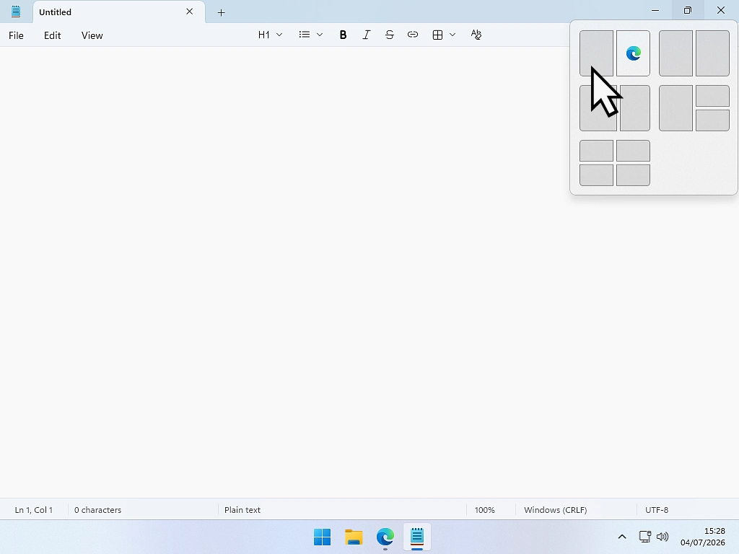Toggle italic formatting
Viewport: 739px width, 554px height.
coord(366,35)
